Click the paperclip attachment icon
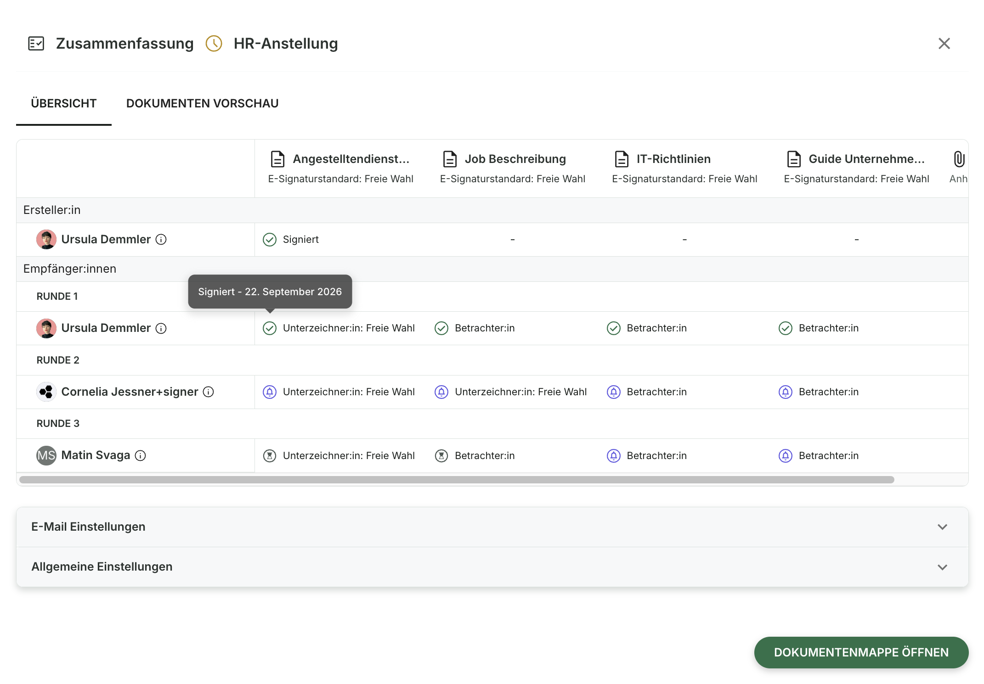 (x=959, y=159)
